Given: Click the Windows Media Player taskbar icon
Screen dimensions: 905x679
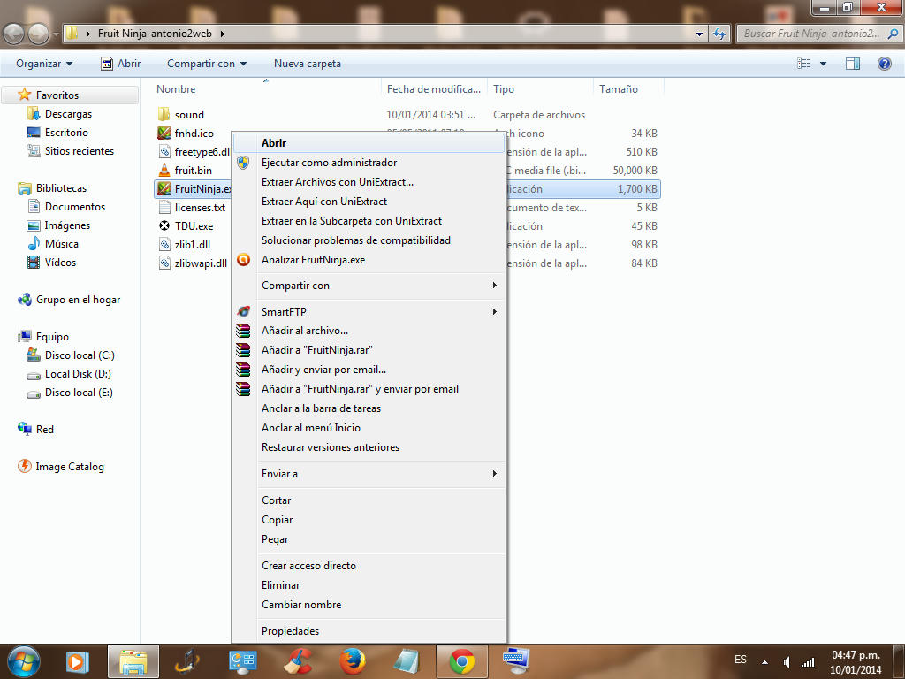Looking at the screenshot, I should 78,660.
